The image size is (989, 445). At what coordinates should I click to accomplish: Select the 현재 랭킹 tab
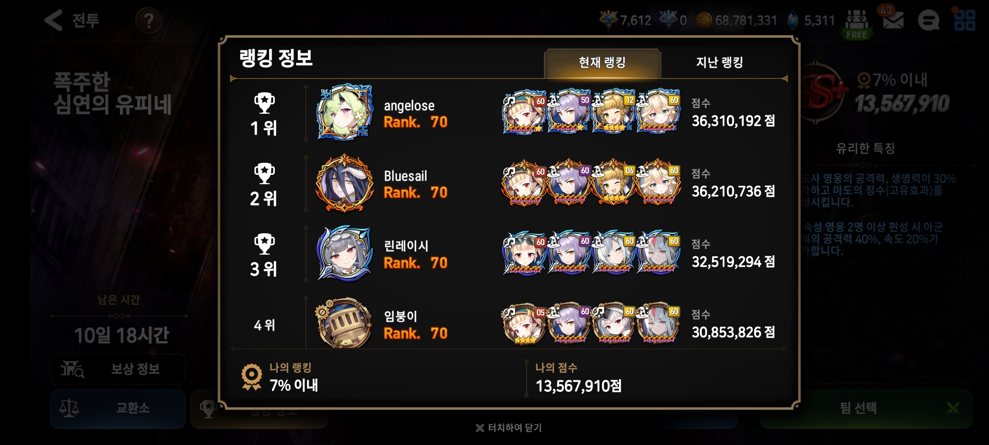[x=602, y=63]
